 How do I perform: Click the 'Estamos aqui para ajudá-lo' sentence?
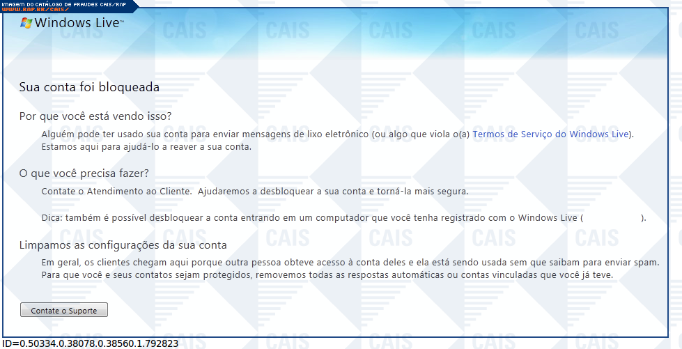coord(146,147)
